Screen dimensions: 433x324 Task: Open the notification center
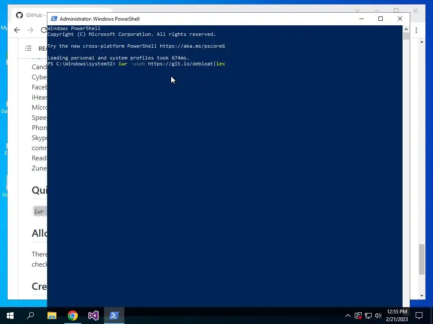tap(419, 316)
